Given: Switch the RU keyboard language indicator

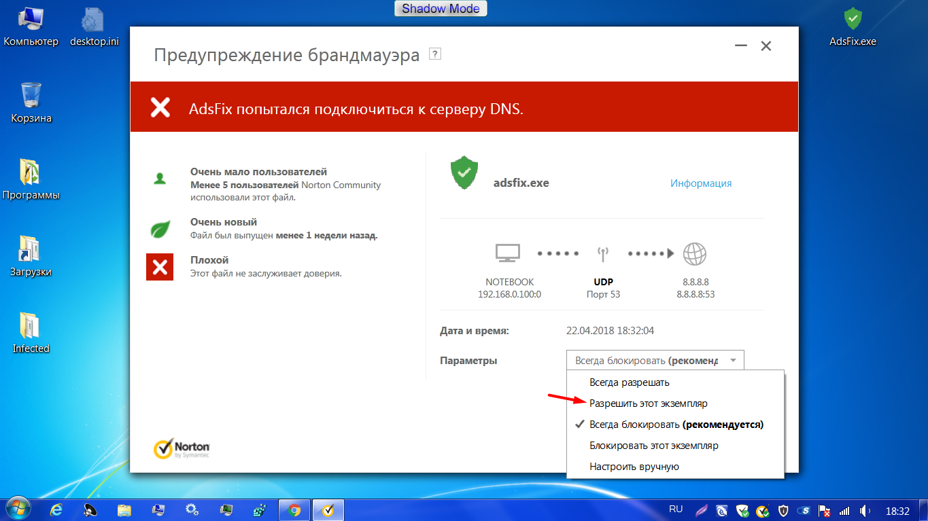Looking at the screenshot, I should click(x=676, y=509).
